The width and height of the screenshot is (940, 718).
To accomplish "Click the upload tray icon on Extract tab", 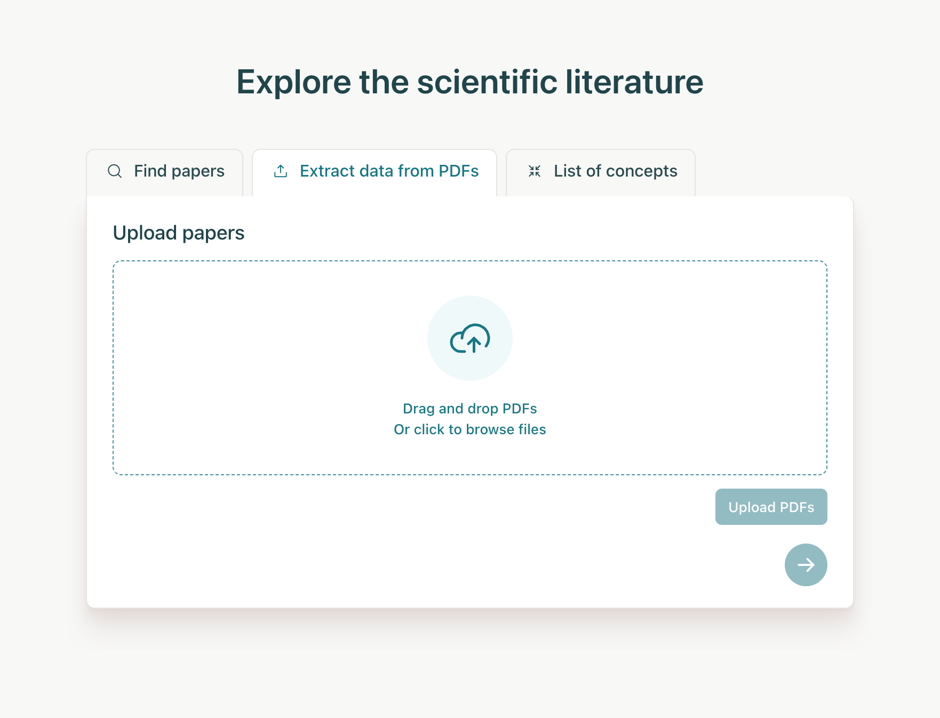I will (x=281, y=171).
